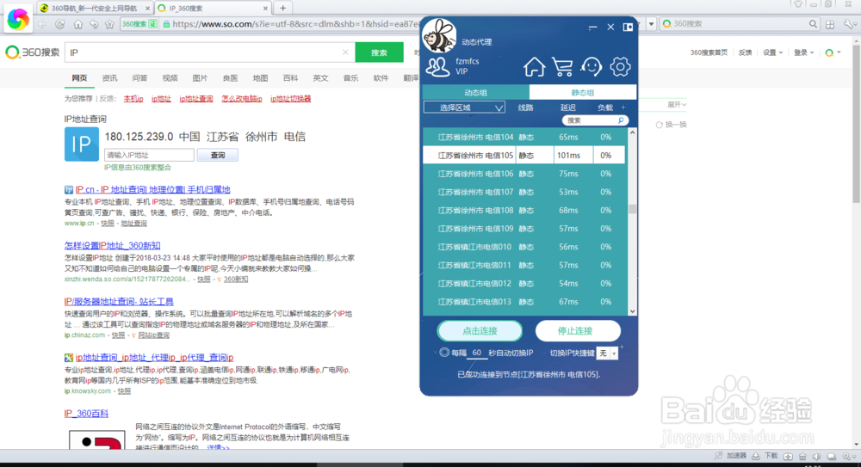Open proxy app settings gear

click(620, 67)
